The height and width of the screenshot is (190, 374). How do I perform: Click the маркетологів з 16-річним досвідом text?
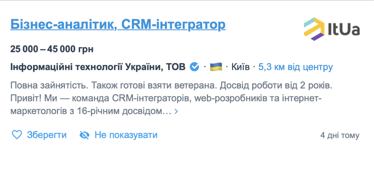coord(91,112)
